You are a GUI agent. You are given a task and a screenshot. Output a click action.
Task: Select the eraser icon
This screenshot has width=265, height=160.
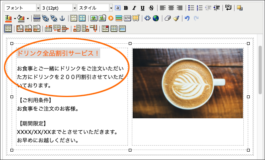pyautogui.click(x=168, y=18)
